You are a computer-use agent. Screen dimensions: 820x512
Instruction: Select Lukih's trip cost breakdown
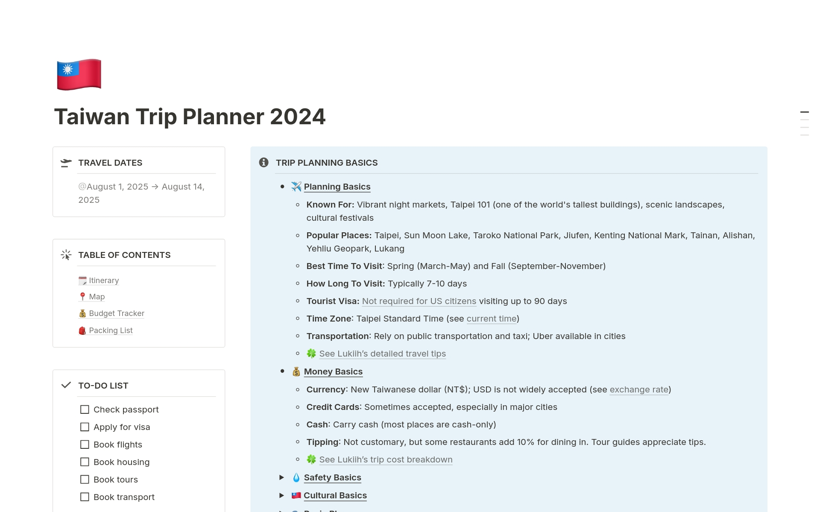[x=386, y=459]
